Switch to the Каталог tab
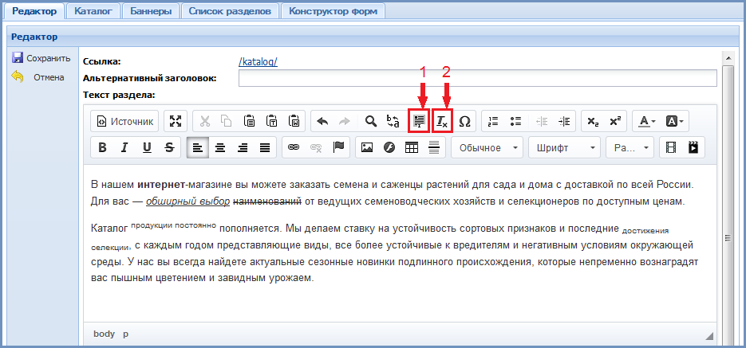 point(95,11)
